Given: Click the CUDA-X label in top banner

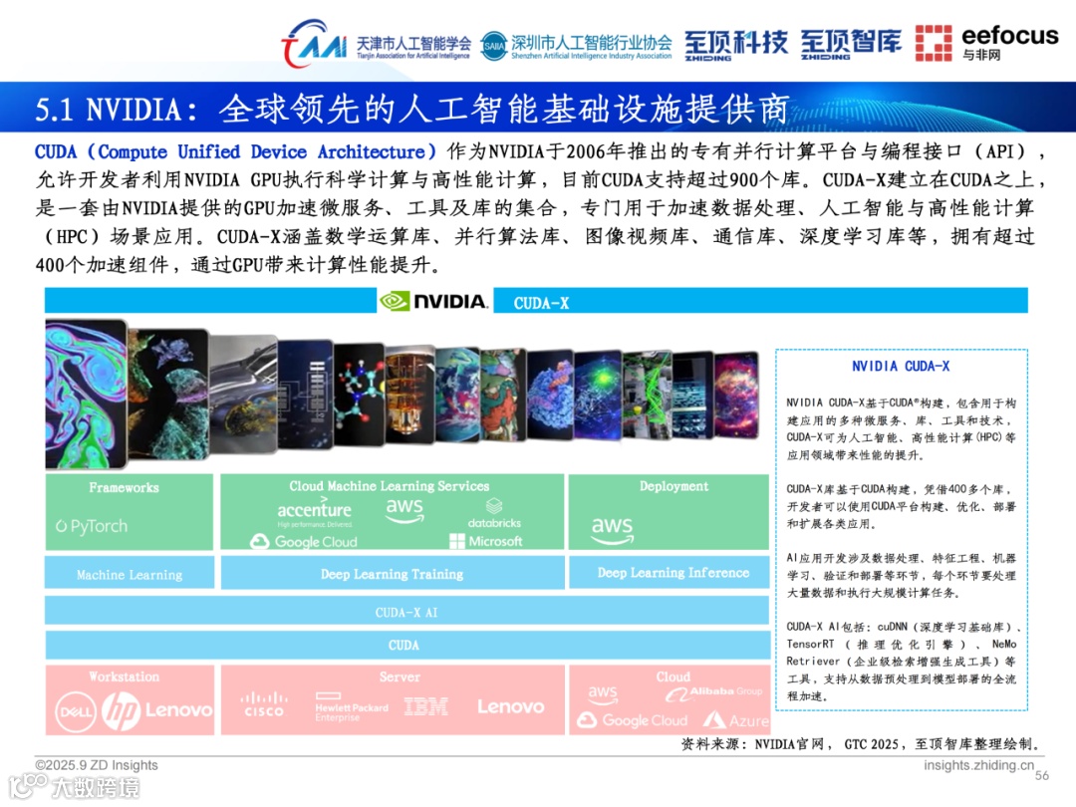Looking at the screenshot, I should [x=541, y=303].
